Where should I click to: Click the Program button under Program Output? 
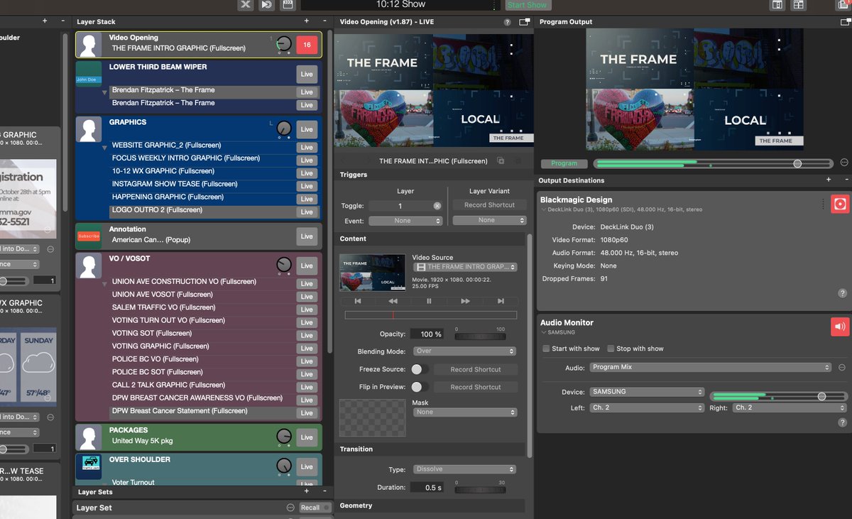coord(564,163)
